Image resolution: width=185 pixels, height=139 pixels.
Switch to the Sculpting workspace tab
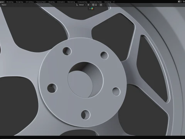(20, 2)
